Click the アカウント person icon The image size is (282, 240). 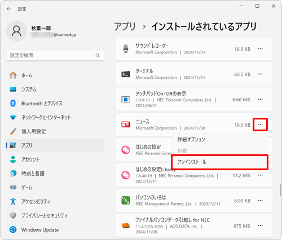(13, 159)
